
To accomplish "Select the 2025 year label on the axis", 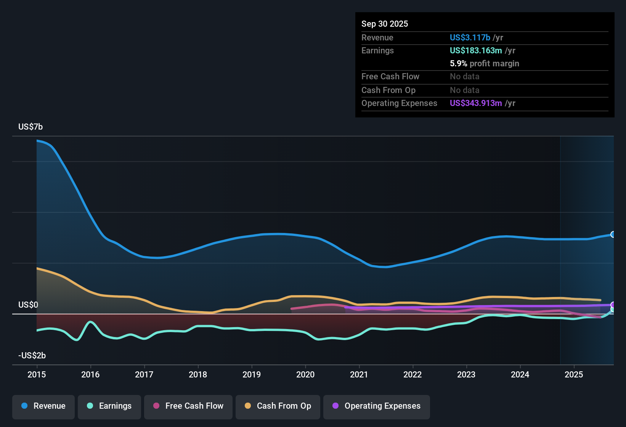I will click(x=574, y=375).
